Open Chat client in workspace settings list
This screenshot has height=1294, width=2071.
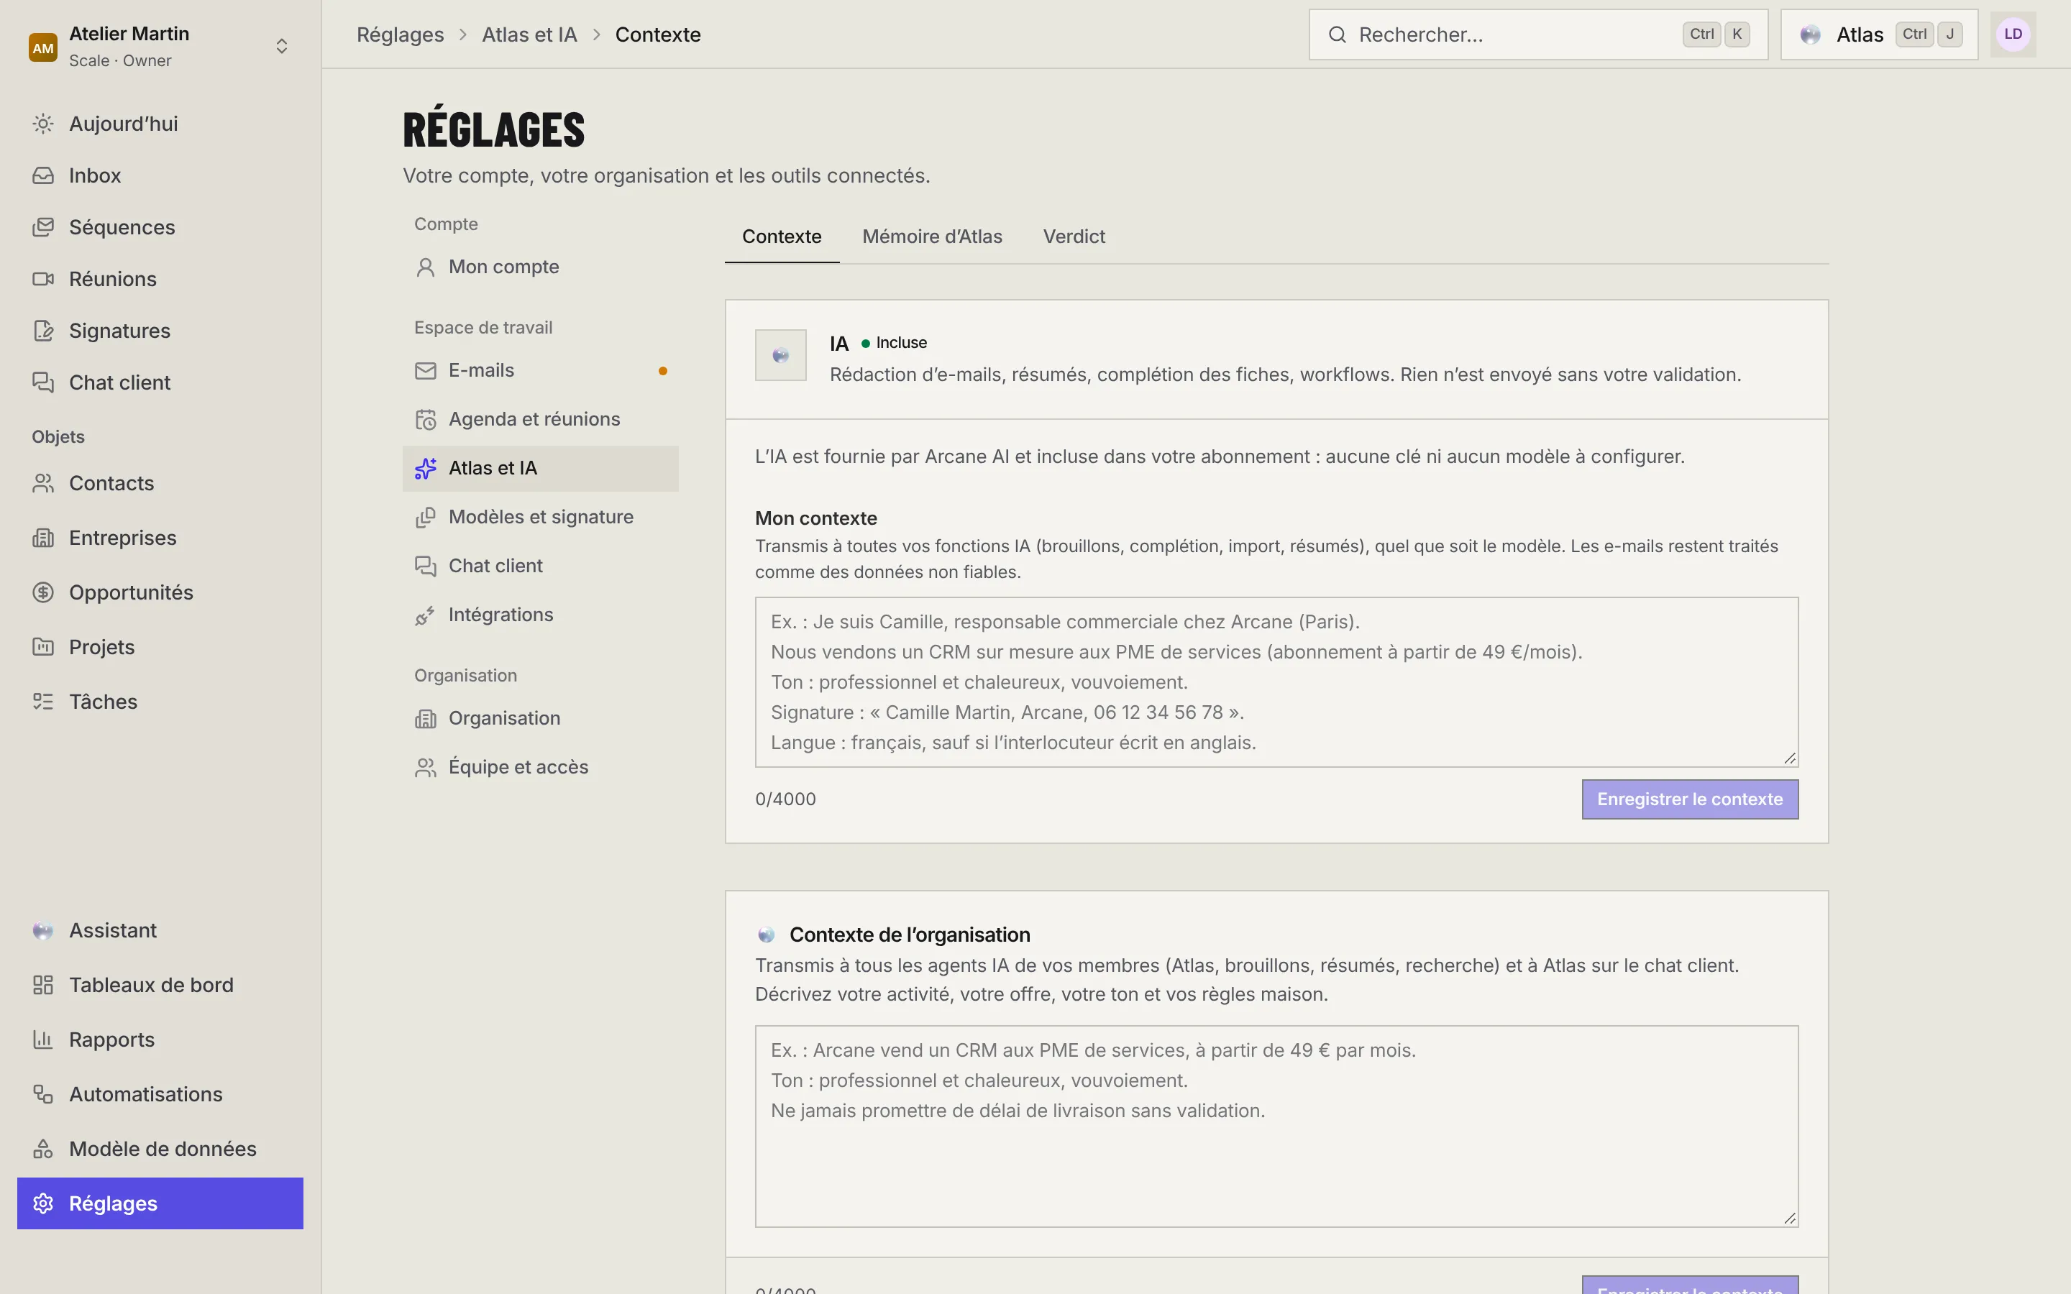(540, 566)
